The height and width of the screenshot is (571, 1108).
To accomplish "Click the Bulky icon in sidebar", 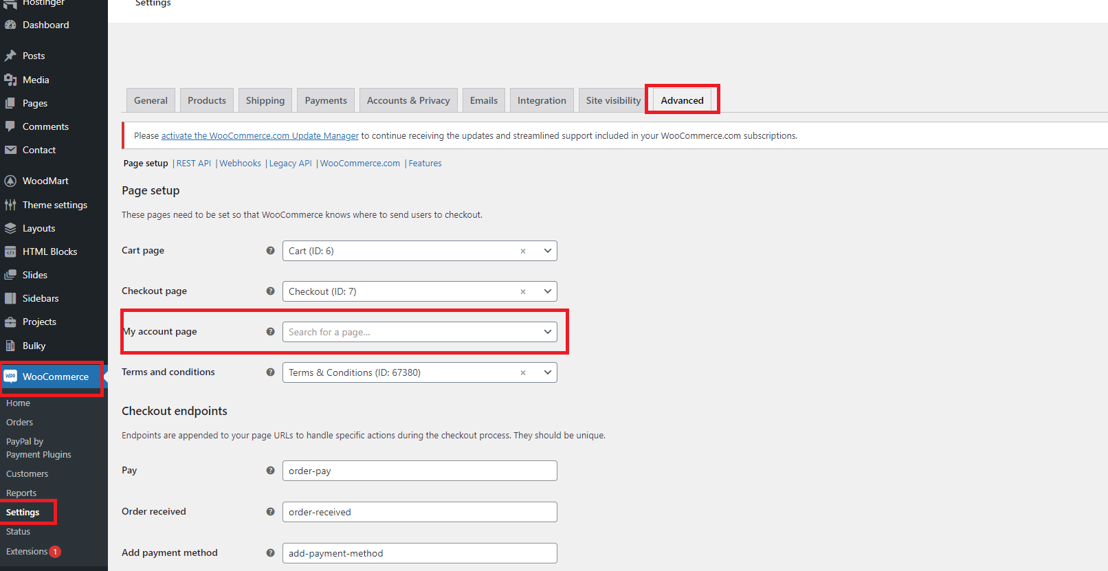I will (x=10, y=346).
